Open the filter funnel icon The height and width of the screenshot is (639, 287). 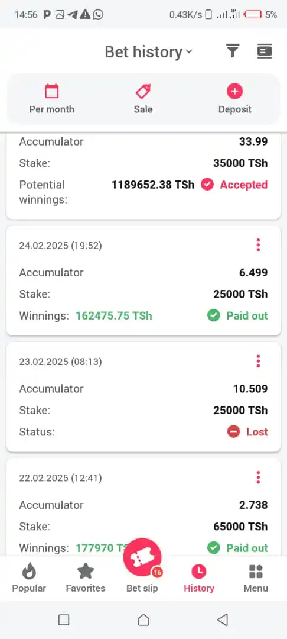pos(232,51)
